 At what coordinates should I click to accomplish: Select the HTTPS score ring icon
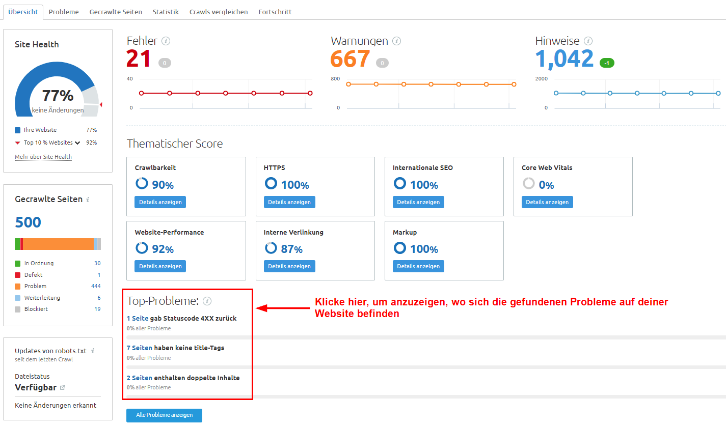(x=271, y=184)
